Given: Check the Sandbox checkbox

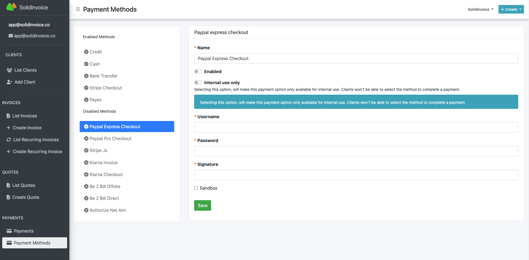Looking at the screenshot, I should [196, 188].
